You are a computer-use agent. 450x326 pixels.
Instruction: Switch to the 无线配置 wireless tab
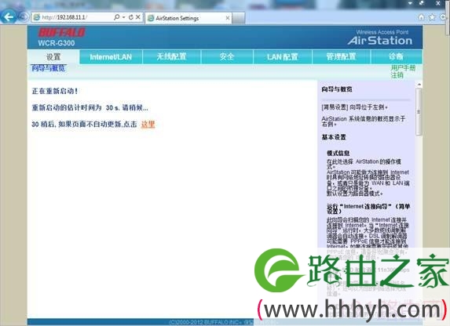point(172,56)
